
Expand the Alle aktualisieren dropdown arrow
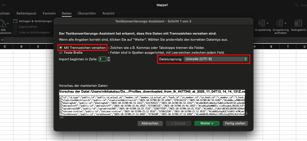click(8, 23)
